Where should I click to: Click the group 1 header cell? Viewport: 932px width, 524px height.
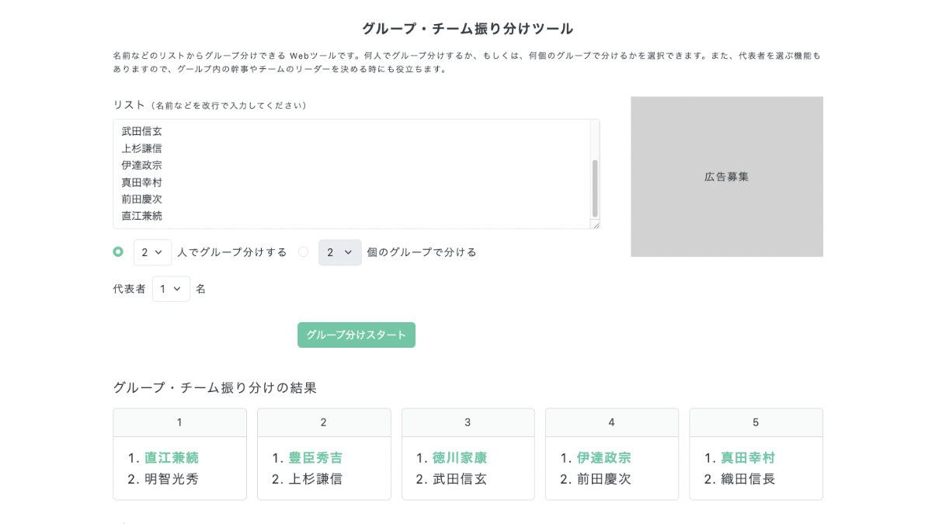coord(179,422)
